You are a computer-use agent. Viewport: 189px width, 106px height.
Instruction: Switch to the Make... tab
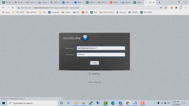(x=115, y=2)
